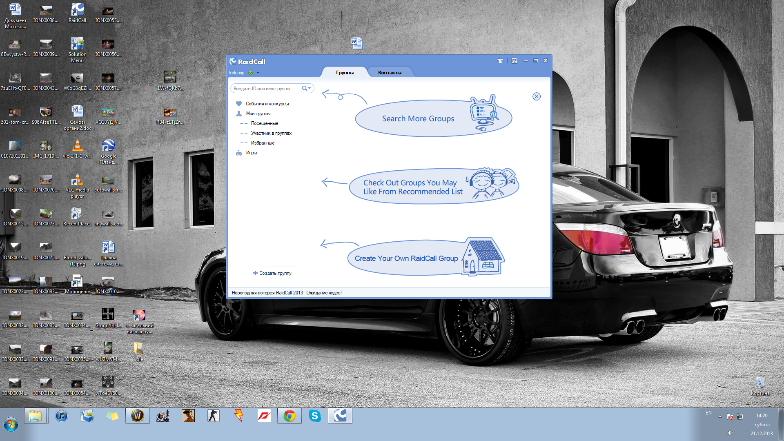Launch iTunes from the taskbar
The width and height of the screenshot is (784, 441).
click(x=61, y=416)
